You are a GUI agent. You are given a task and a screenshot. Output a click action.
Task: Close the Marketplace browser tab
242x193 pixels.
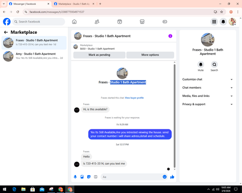pyautogui.click(x=93, y=4)
